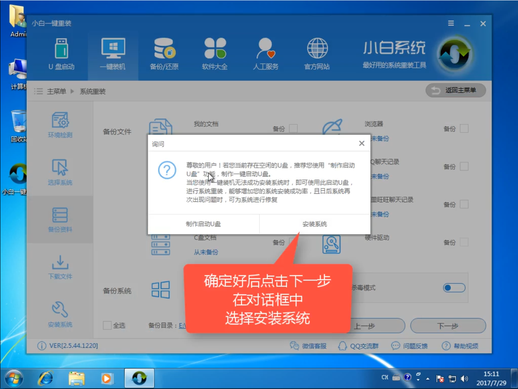
Task: Click the question mark icon in dialog
Action: point(167,170)
